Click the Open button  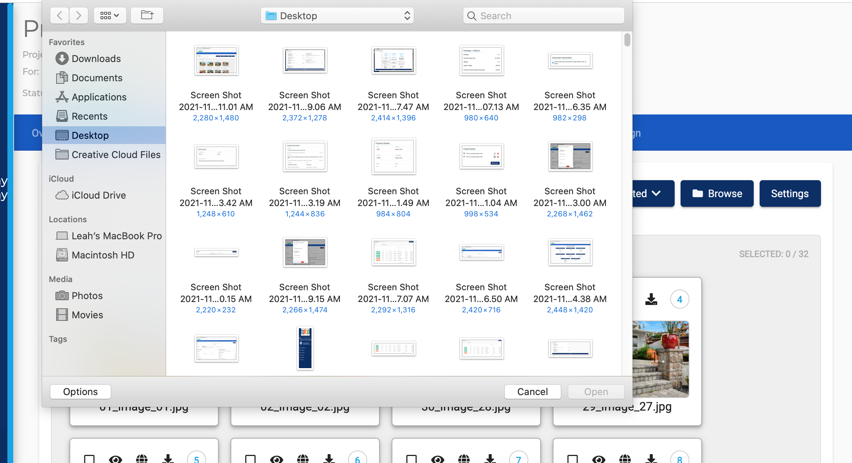coord(596,391)
